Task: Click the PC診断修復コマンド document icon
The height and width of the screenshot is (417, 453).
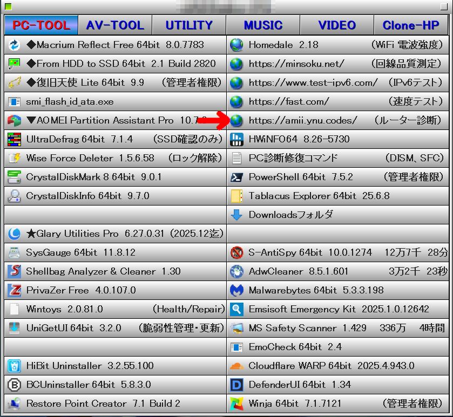Action: click(236, 158)
